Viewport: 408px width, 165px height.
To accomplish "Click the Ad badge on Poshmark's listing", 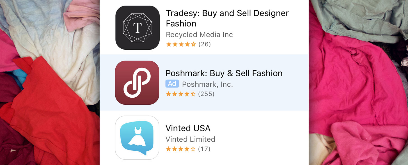I will tap(172, 84).
